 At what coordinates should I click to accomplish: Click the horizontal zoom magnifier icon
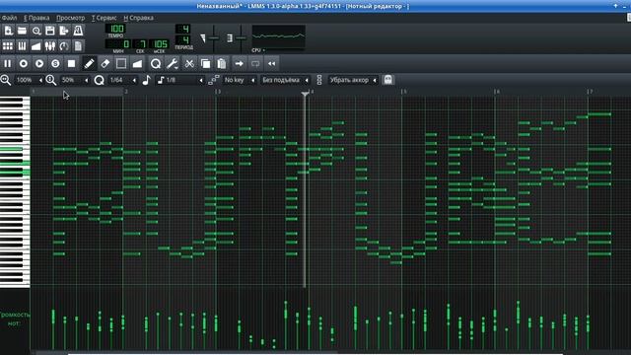pos(6,80)
